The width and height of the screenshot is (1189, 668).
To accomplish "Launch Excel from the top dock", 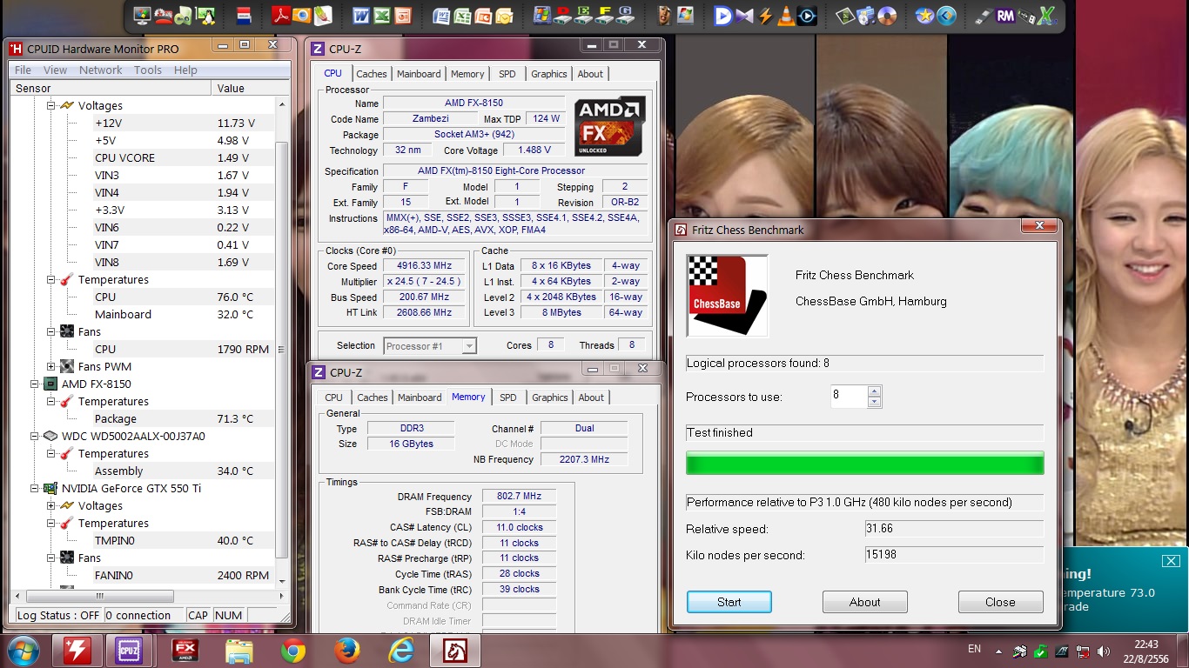I will [382, 16].
